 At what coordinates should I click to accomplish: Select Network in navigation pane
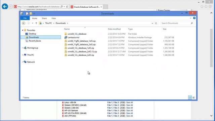[x=31, y=62]
